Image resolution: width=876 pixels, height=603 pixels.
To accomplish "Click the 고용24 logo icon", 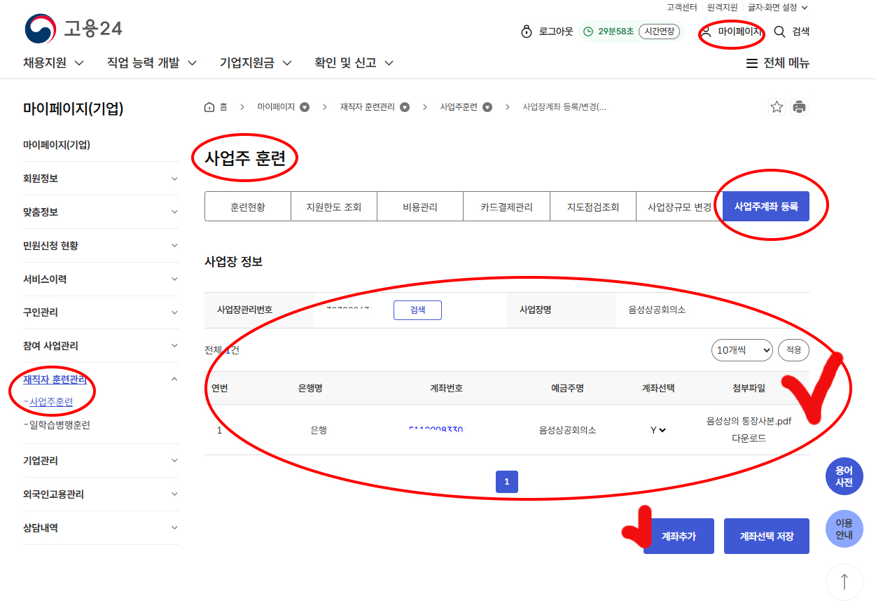I will (40, 29).
